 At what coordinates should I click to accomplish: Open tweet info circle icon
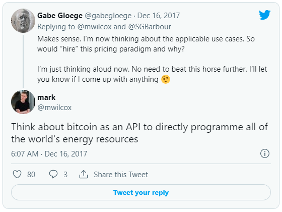[x=265, y=153]
